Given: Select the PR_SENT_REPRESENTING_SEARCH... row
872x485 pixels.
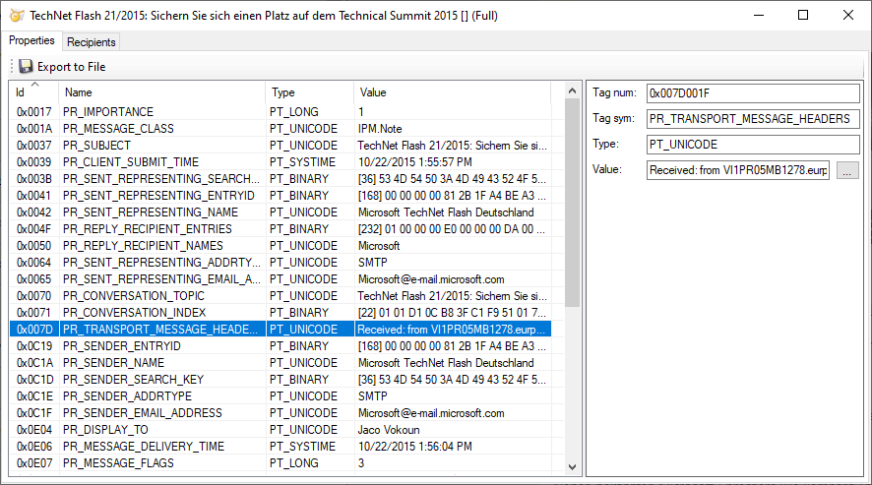Looking at the screenshot, I should click(x=280, y=178).
